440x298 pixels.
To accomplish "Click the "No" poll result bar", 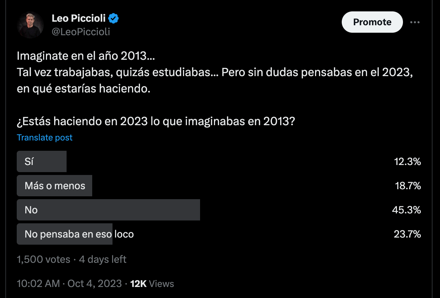I will (x=108, y=210).
